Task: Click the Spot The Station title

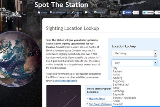Action: 61,5
